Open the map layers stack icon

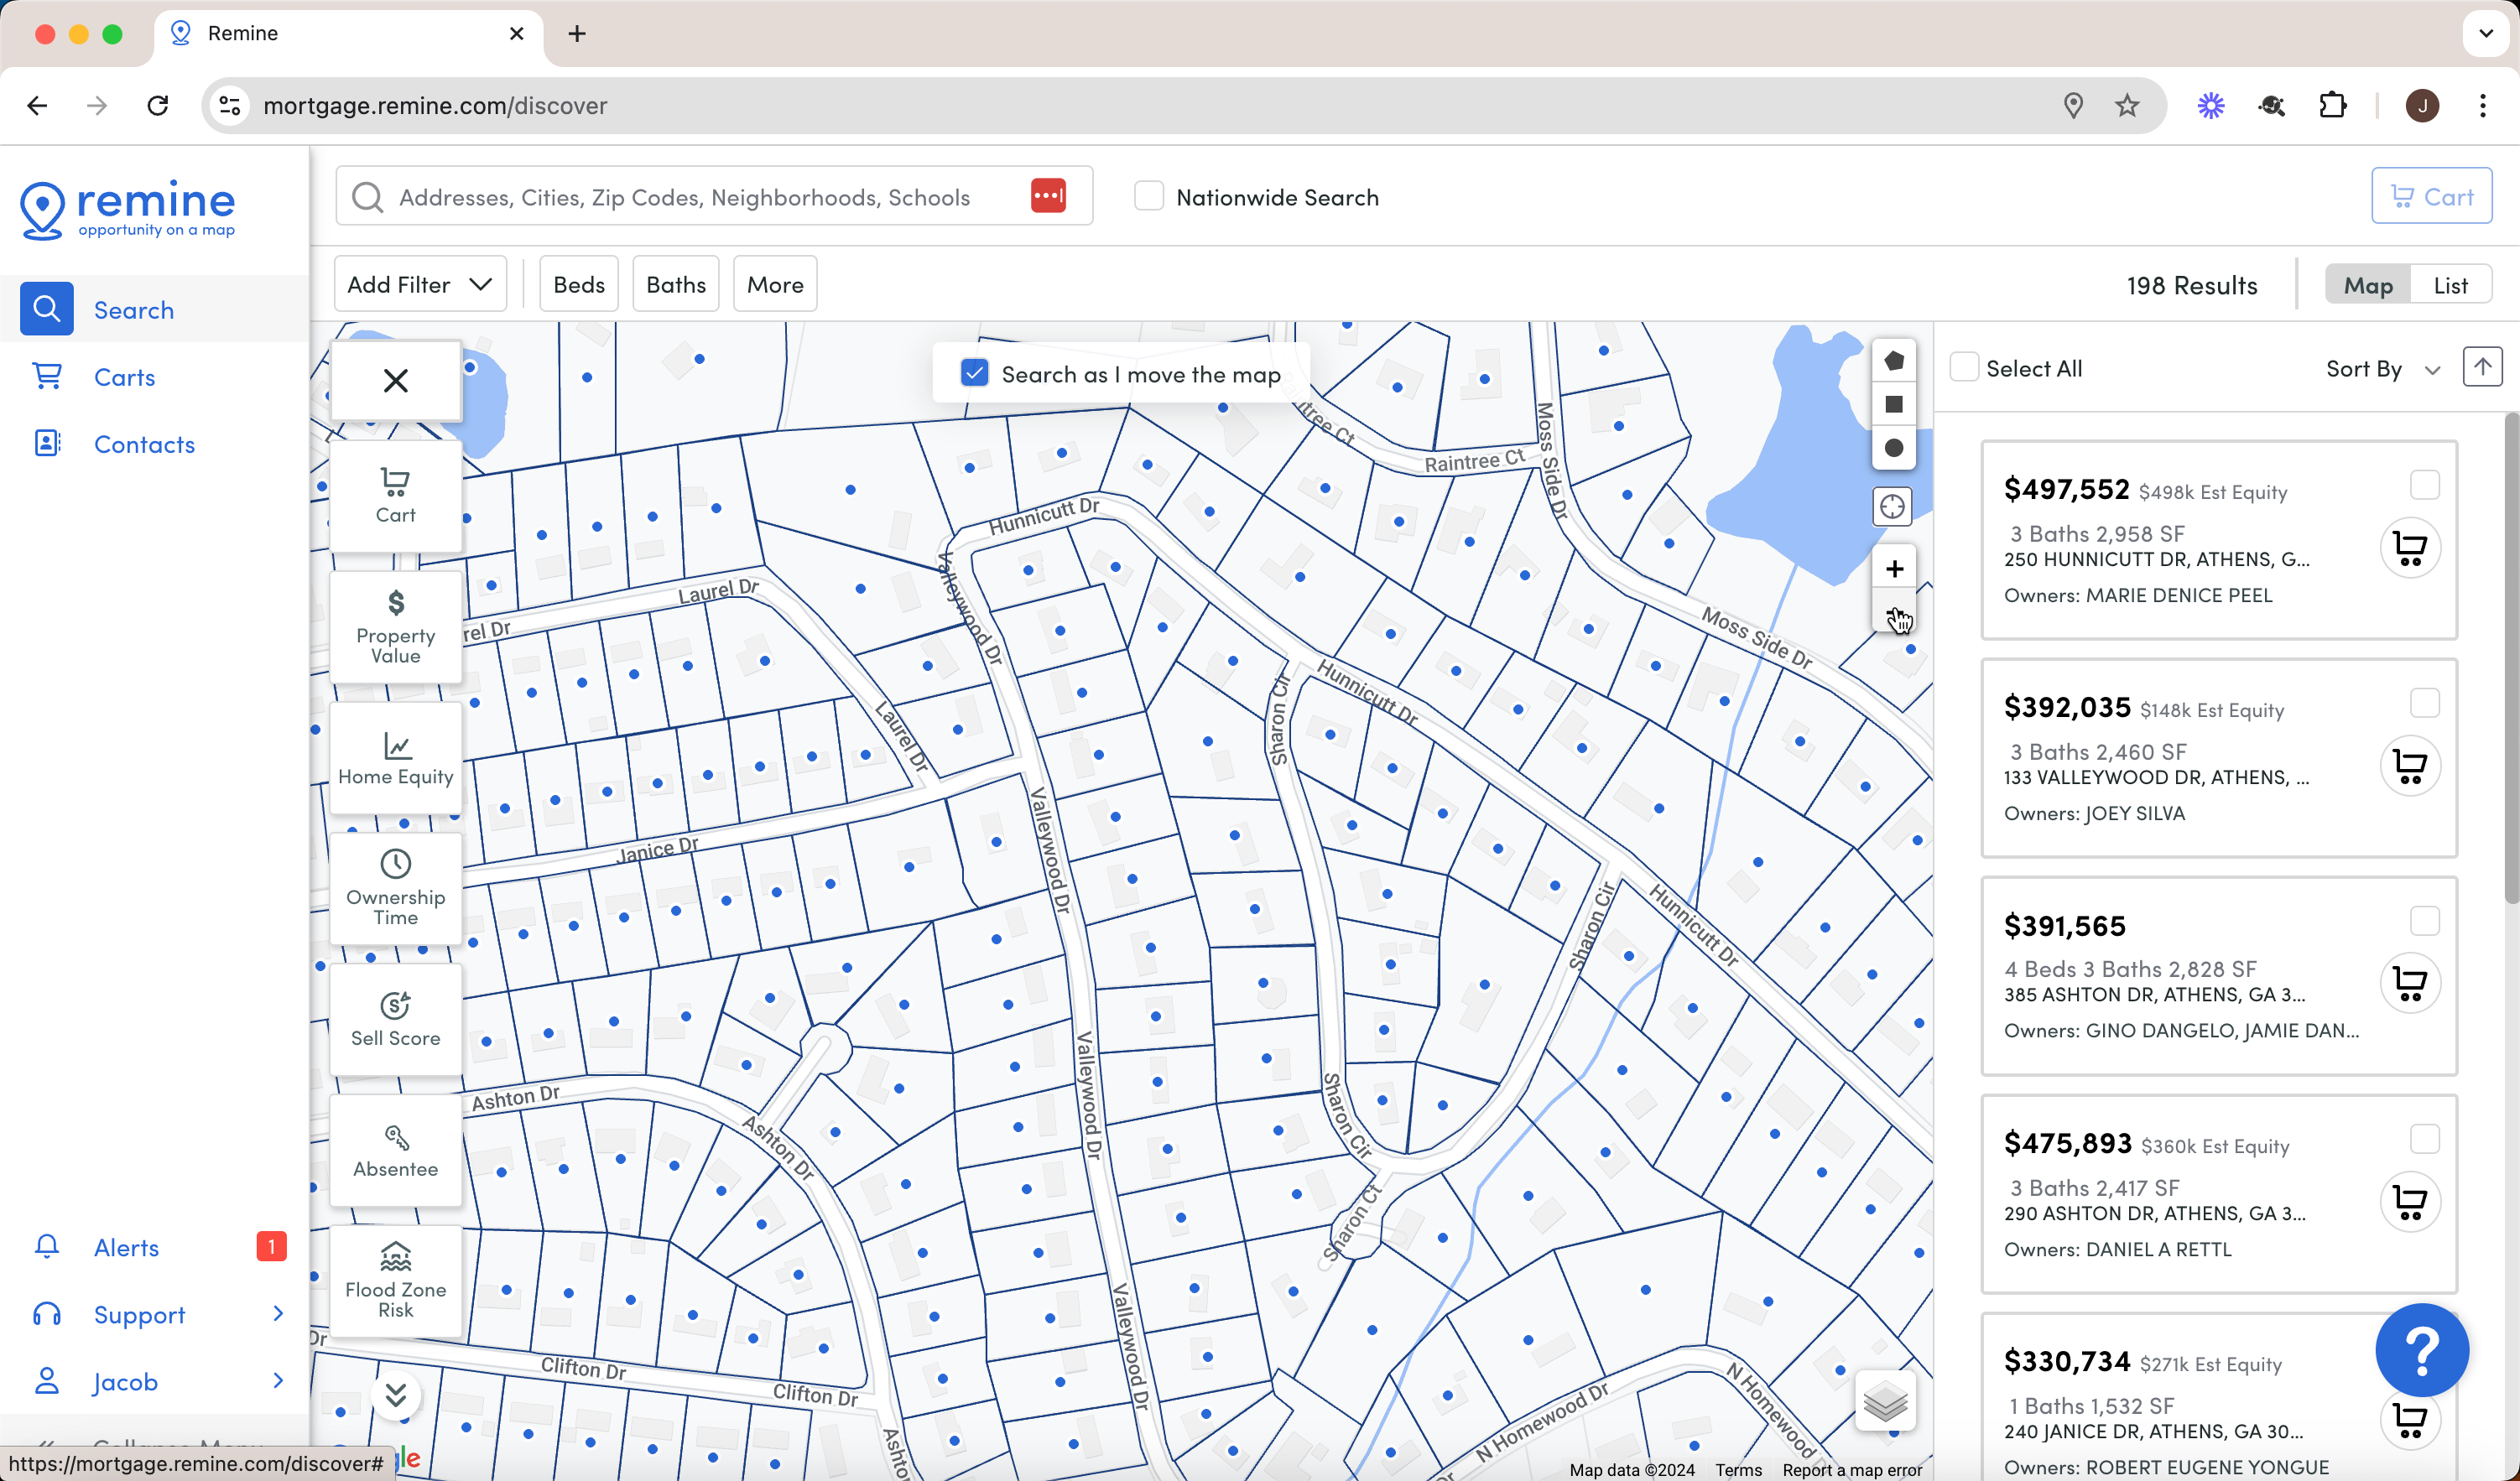[x=1885, y=1402]
